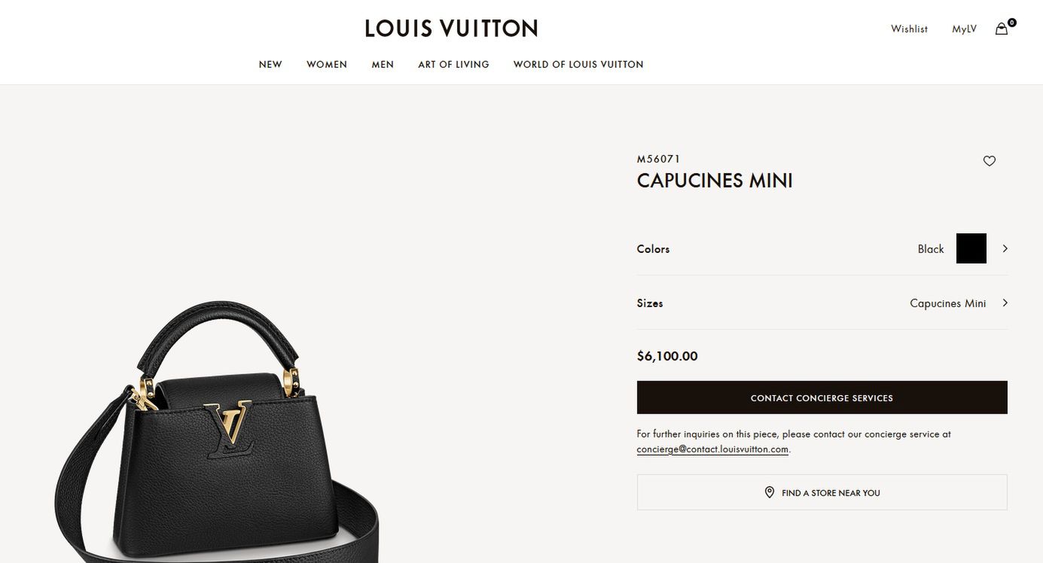Expand the Colors chevron arrow

[1005, 248]
